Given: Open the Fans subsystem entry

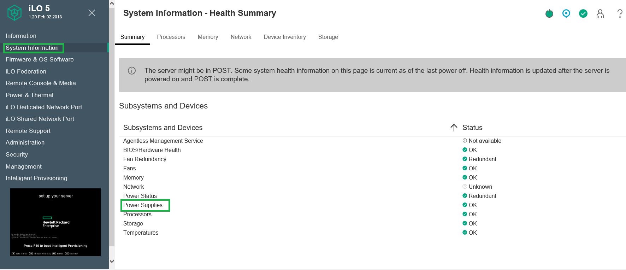Looking at the screenshot, I should coord(129,168).
